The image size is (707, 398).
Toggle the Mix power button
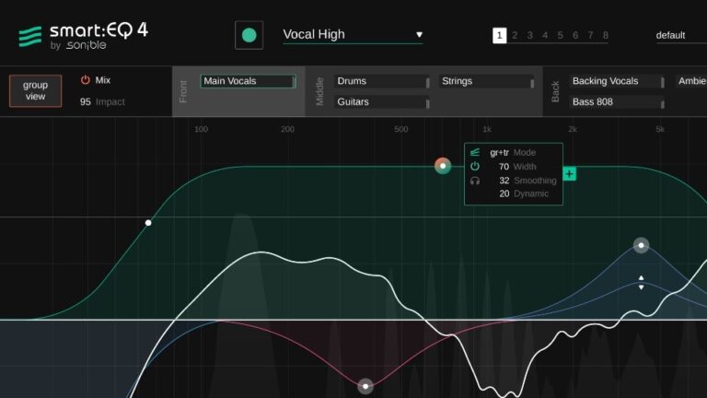[86, 80]
